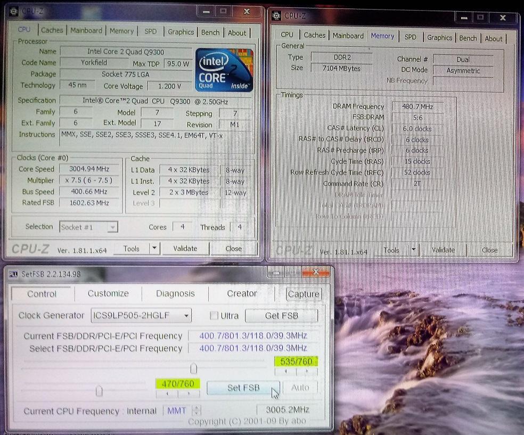Click the upper FSB slider handle

[x=193, y=368]
